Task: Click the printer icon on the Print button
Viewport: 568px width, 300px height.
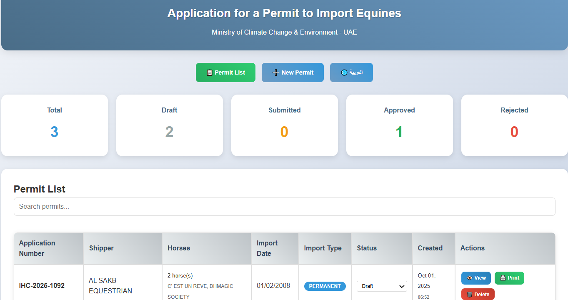Action: tap(503, 278)
